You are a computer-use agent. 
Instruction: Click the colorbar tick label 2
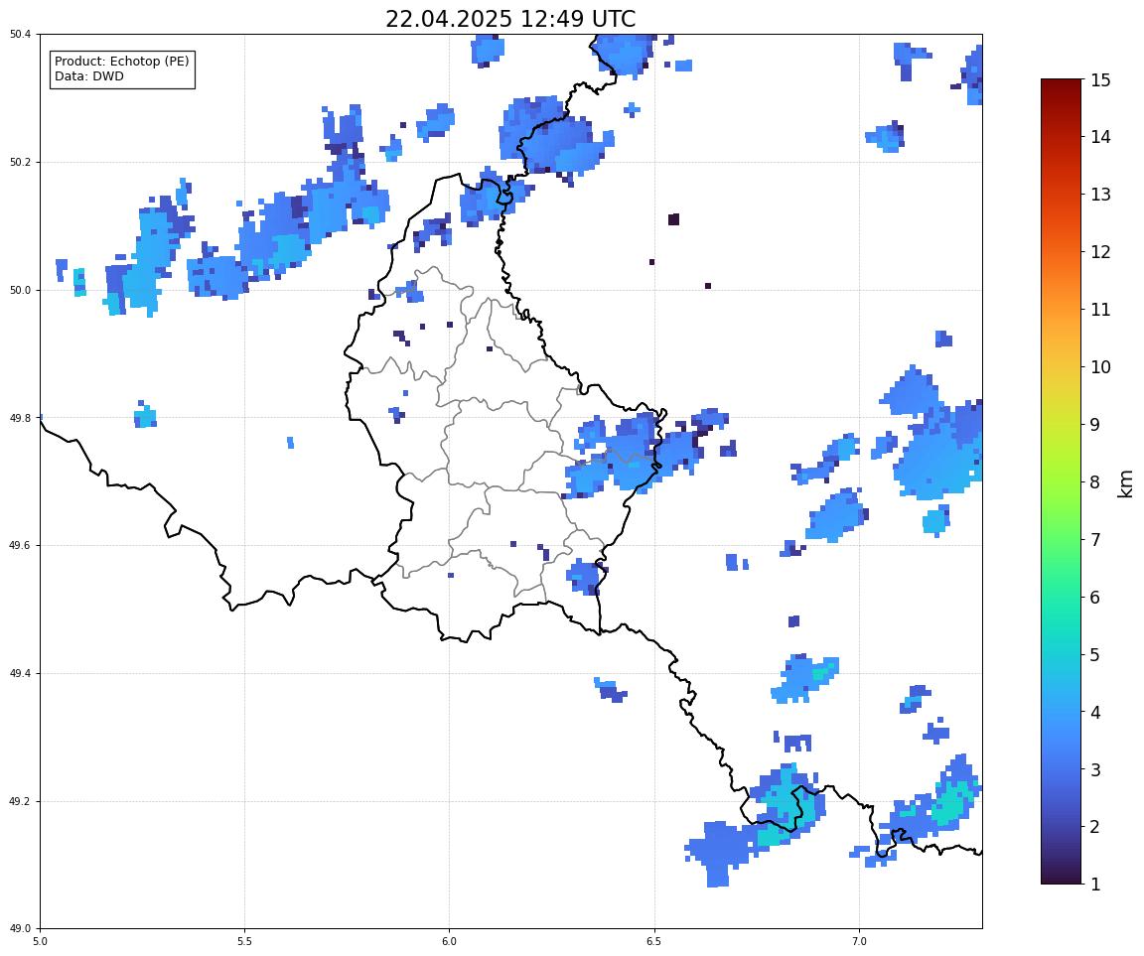[x=1095, y=827]
